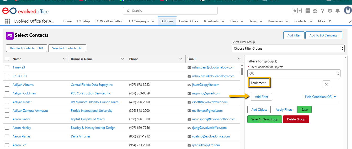Open Choose Filter Groups dropdown
Image resolution: width=352 pixels, height=149 pixels.
point(288,49)
